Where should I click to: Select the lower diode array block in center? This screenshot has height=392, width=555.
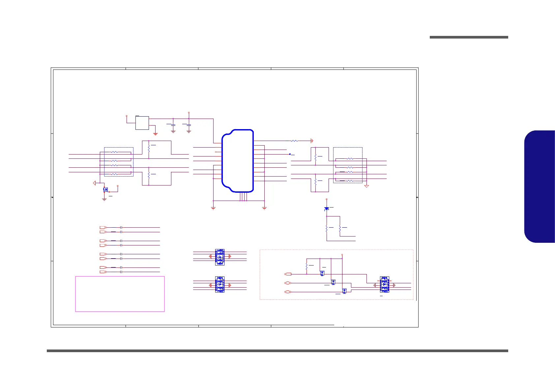(219, 285)
